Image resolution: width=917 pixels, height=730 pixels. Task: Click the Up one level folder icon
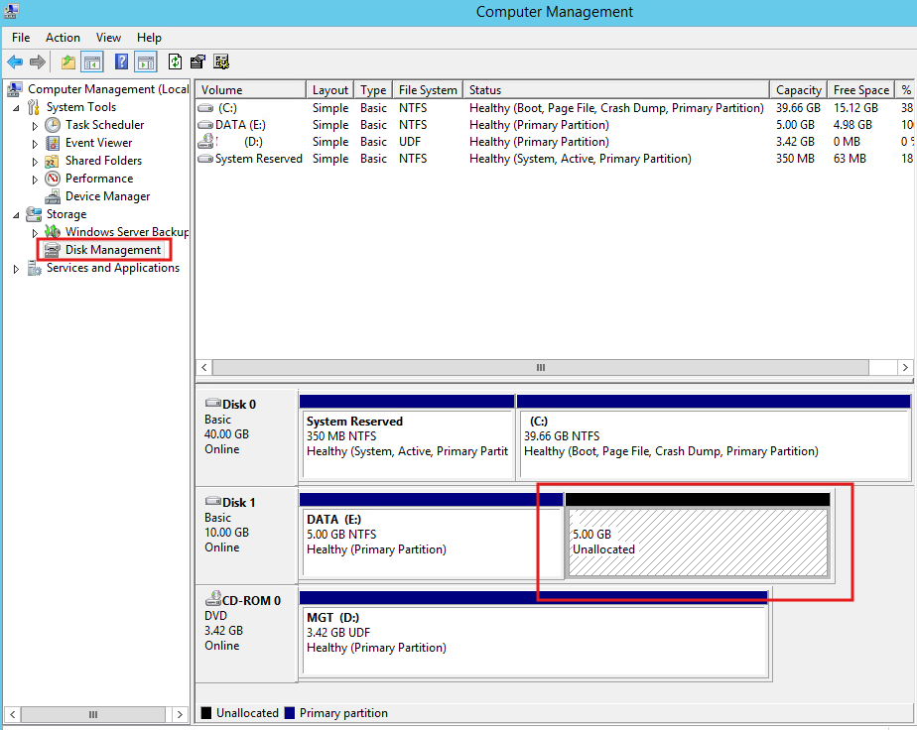point(68,61)
